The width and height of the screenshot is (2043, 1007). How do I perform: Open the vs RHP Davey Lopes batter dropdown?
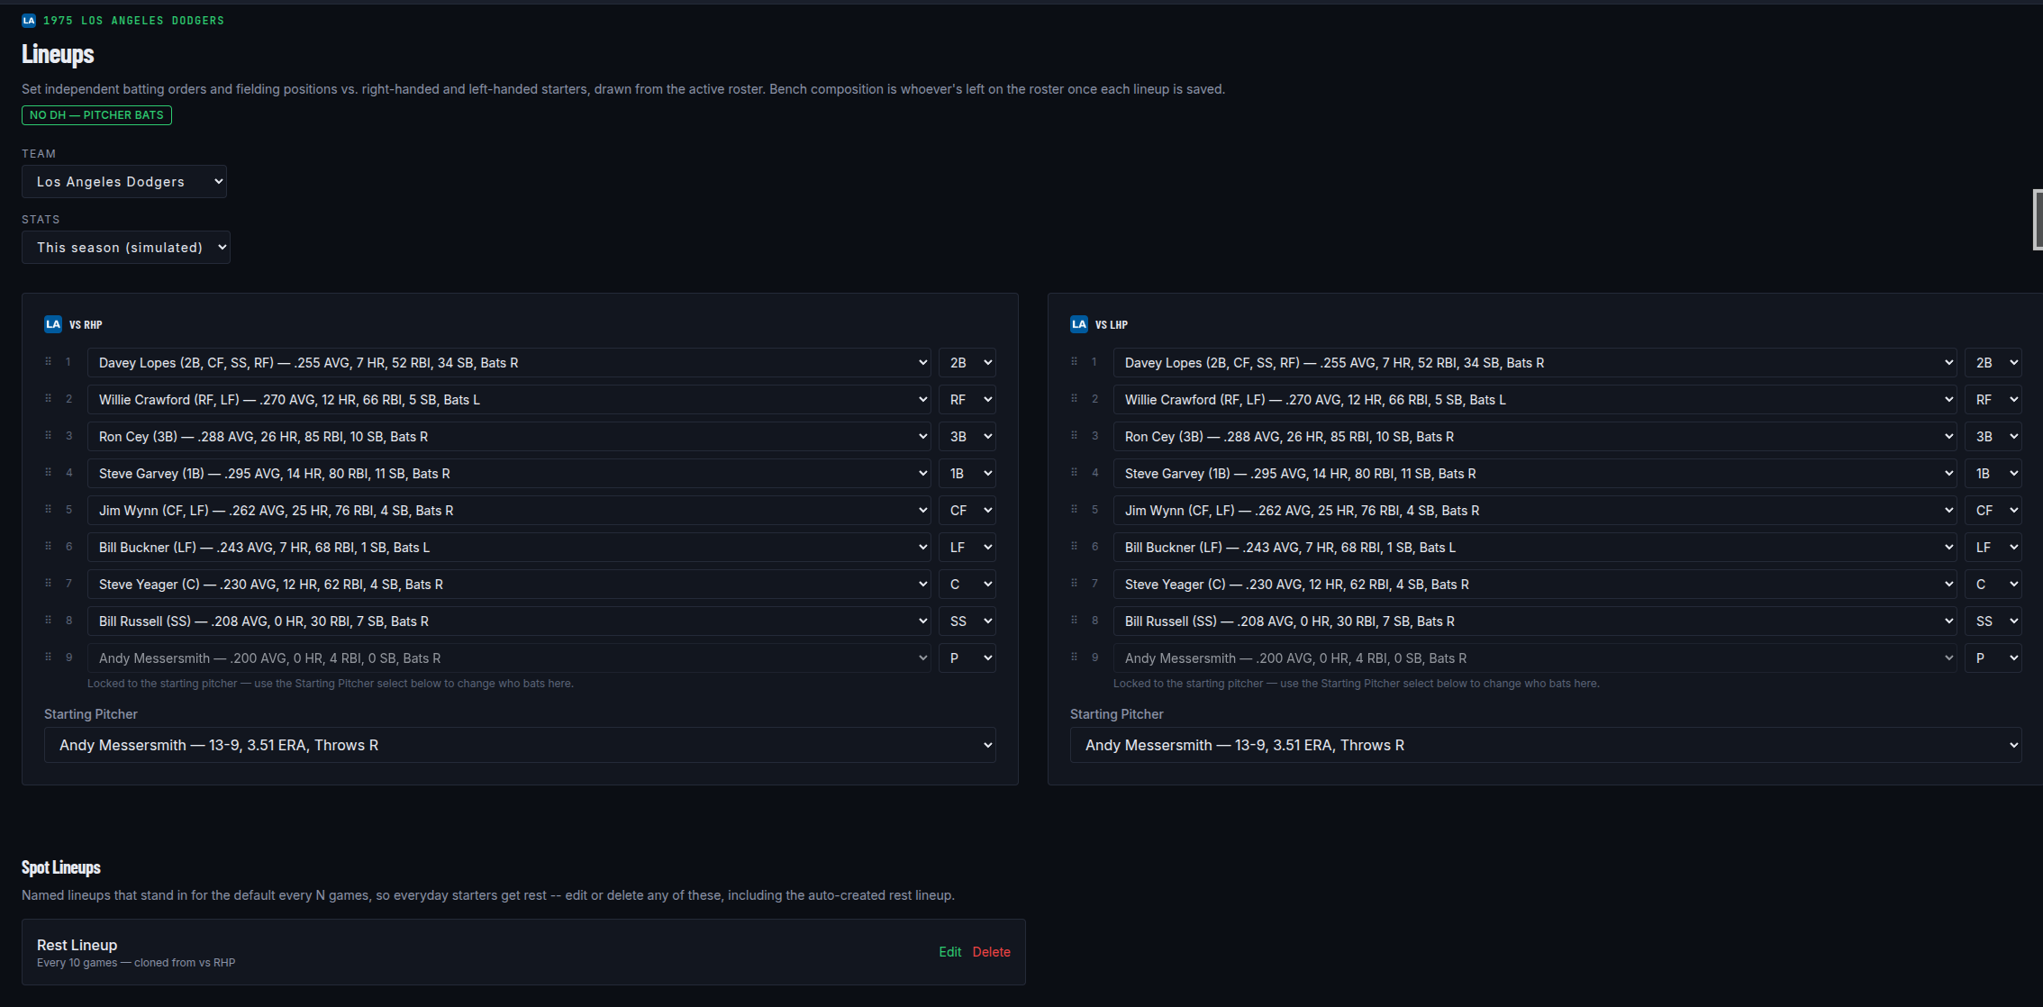(509, 363)
